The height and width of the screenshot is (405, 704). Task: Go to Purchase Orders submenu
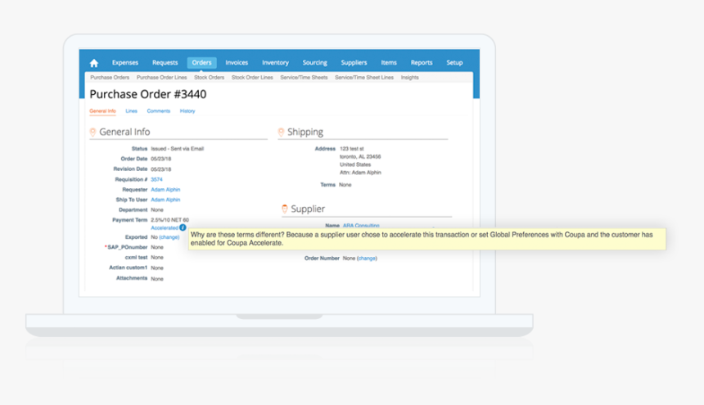point(110,78)
